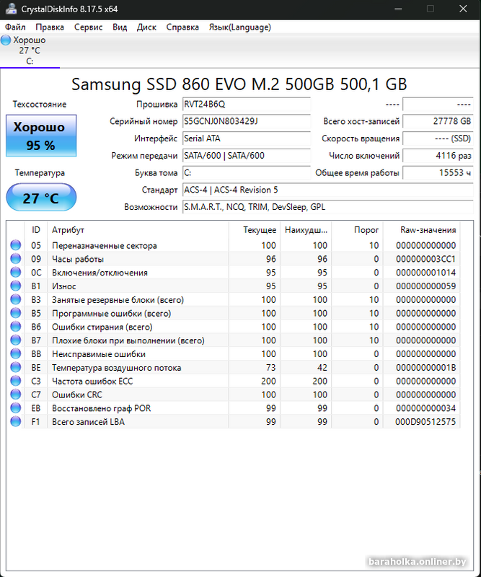Open the Диск menu

146,27
